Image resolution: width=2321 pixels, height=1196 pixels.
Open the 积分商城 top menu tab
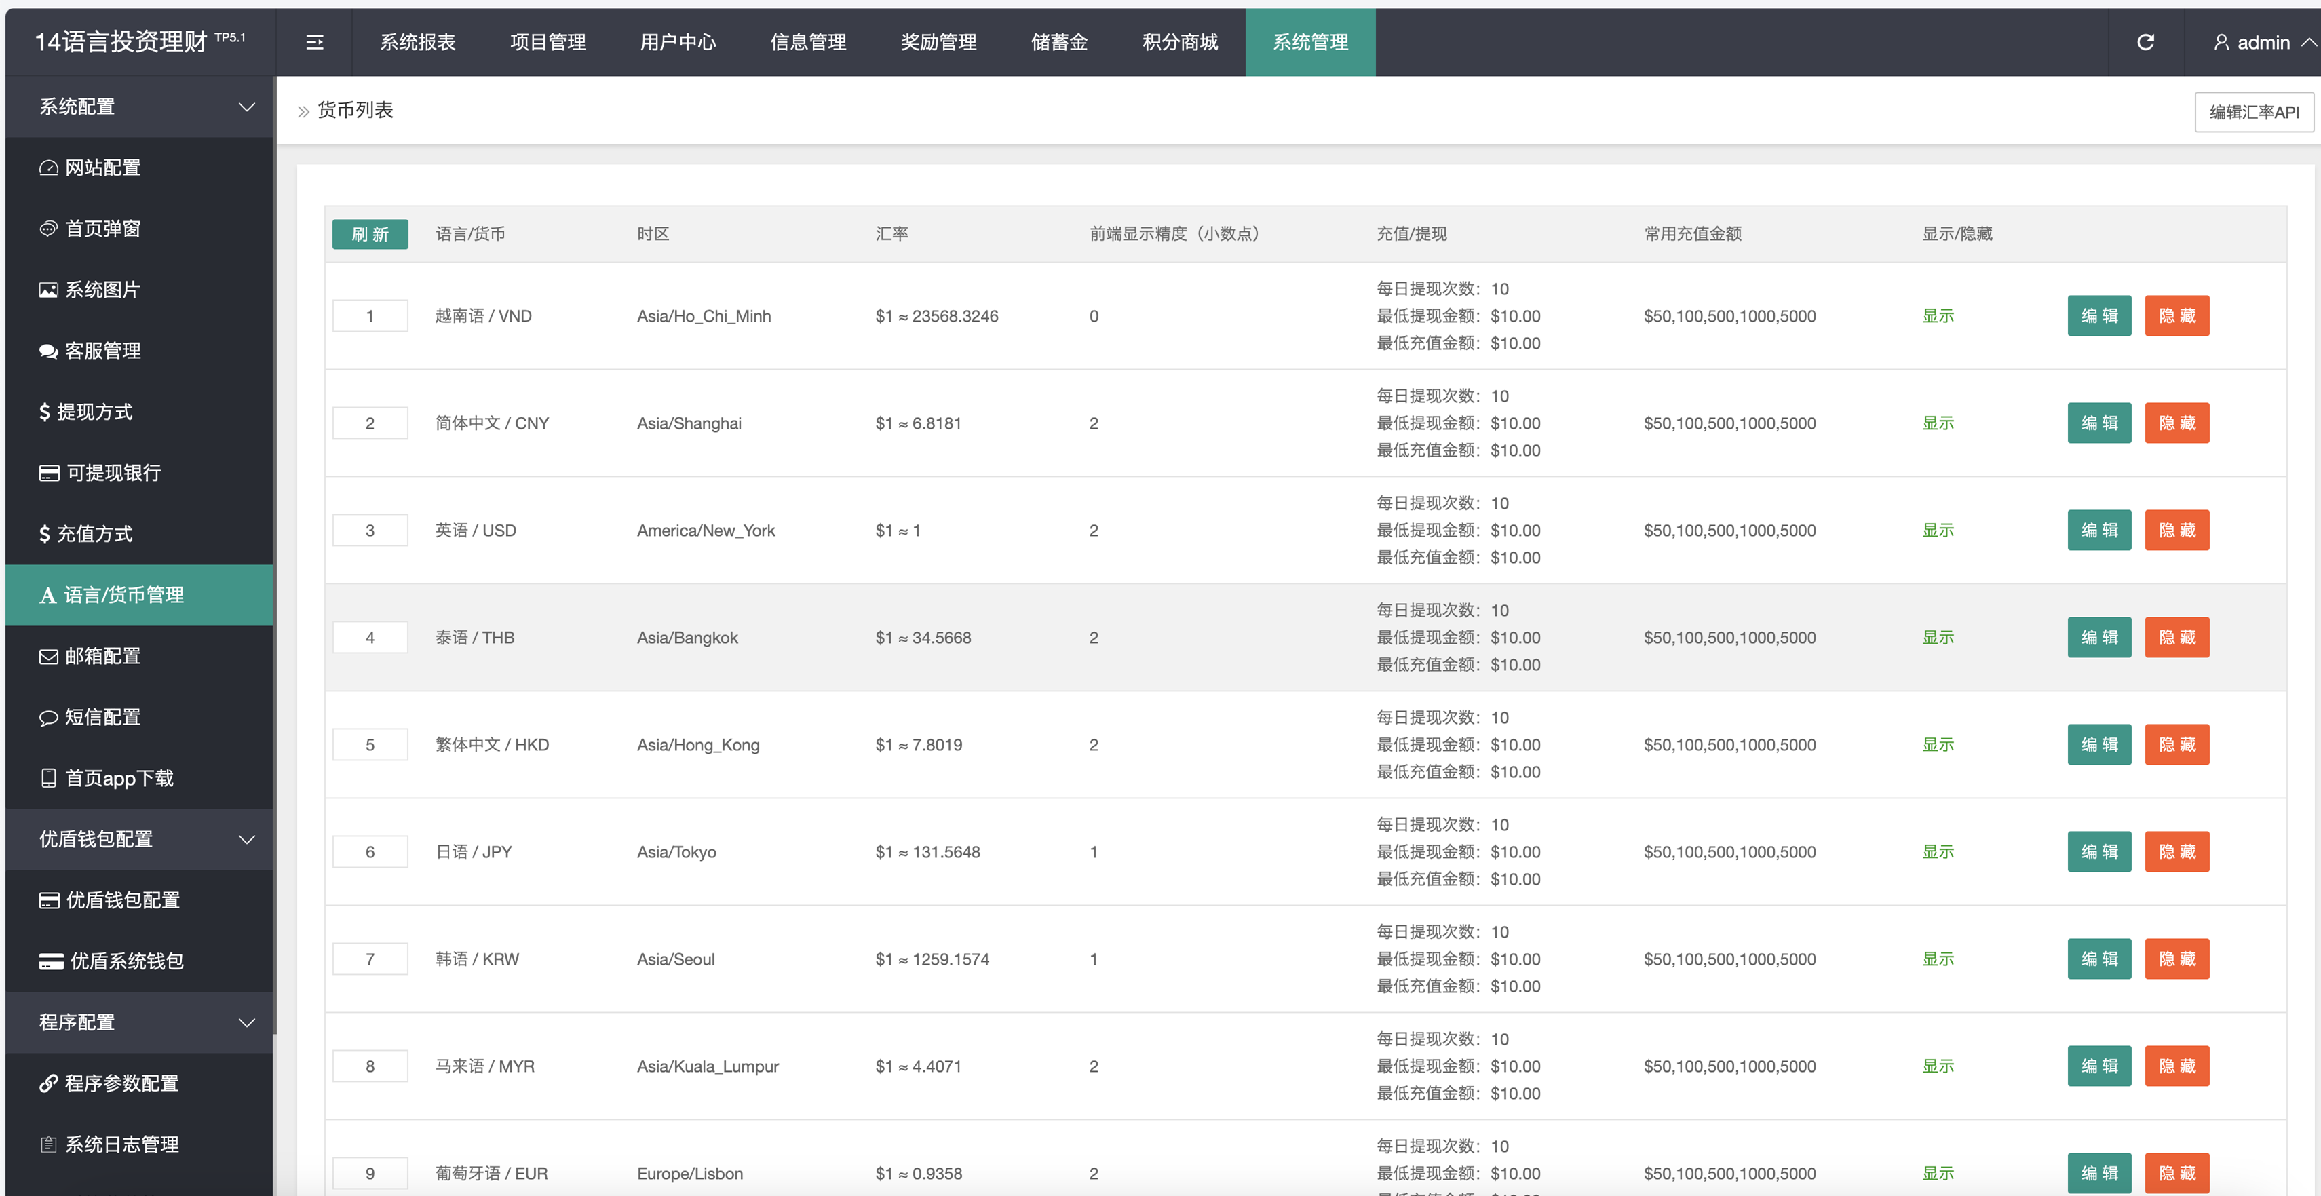pos(1179,42)
